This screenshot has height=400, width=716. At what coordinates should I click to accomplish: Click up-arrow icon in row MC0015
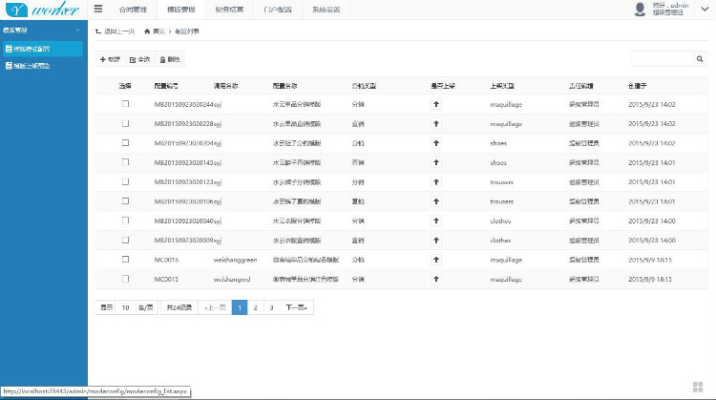click(x=436, y=279)
